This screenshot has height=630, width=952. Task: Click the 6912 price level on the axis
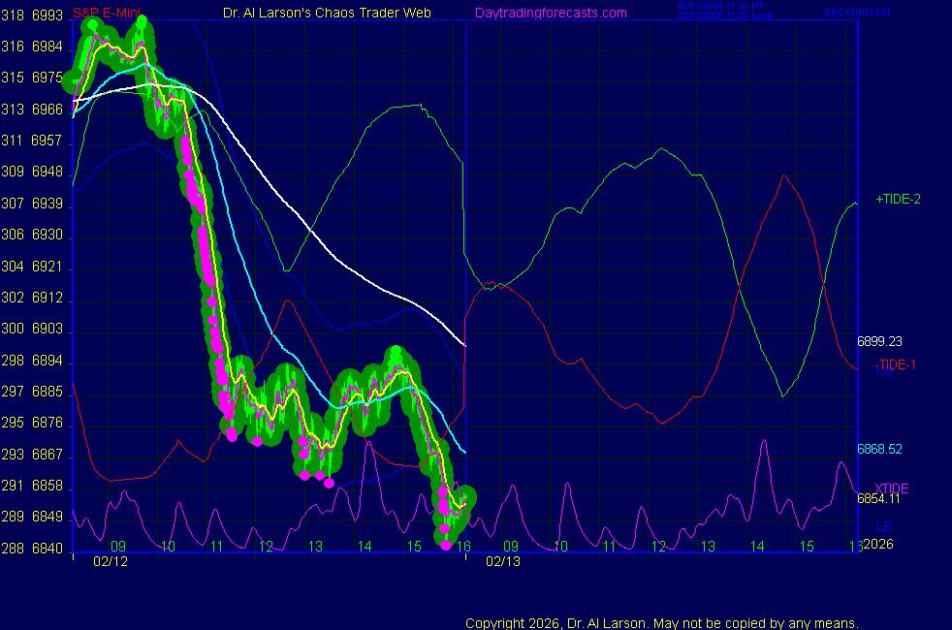pos(48,299)
